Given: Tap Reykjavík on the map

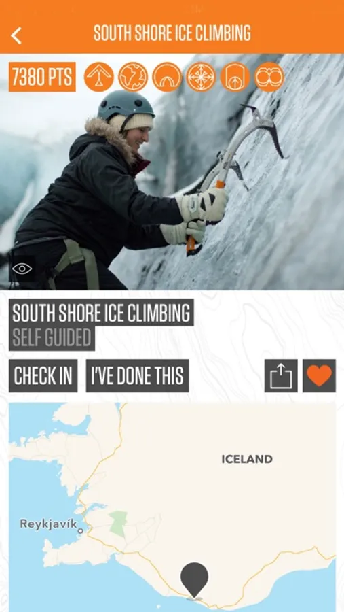Looking at the screenshot, I should point(49,524).
